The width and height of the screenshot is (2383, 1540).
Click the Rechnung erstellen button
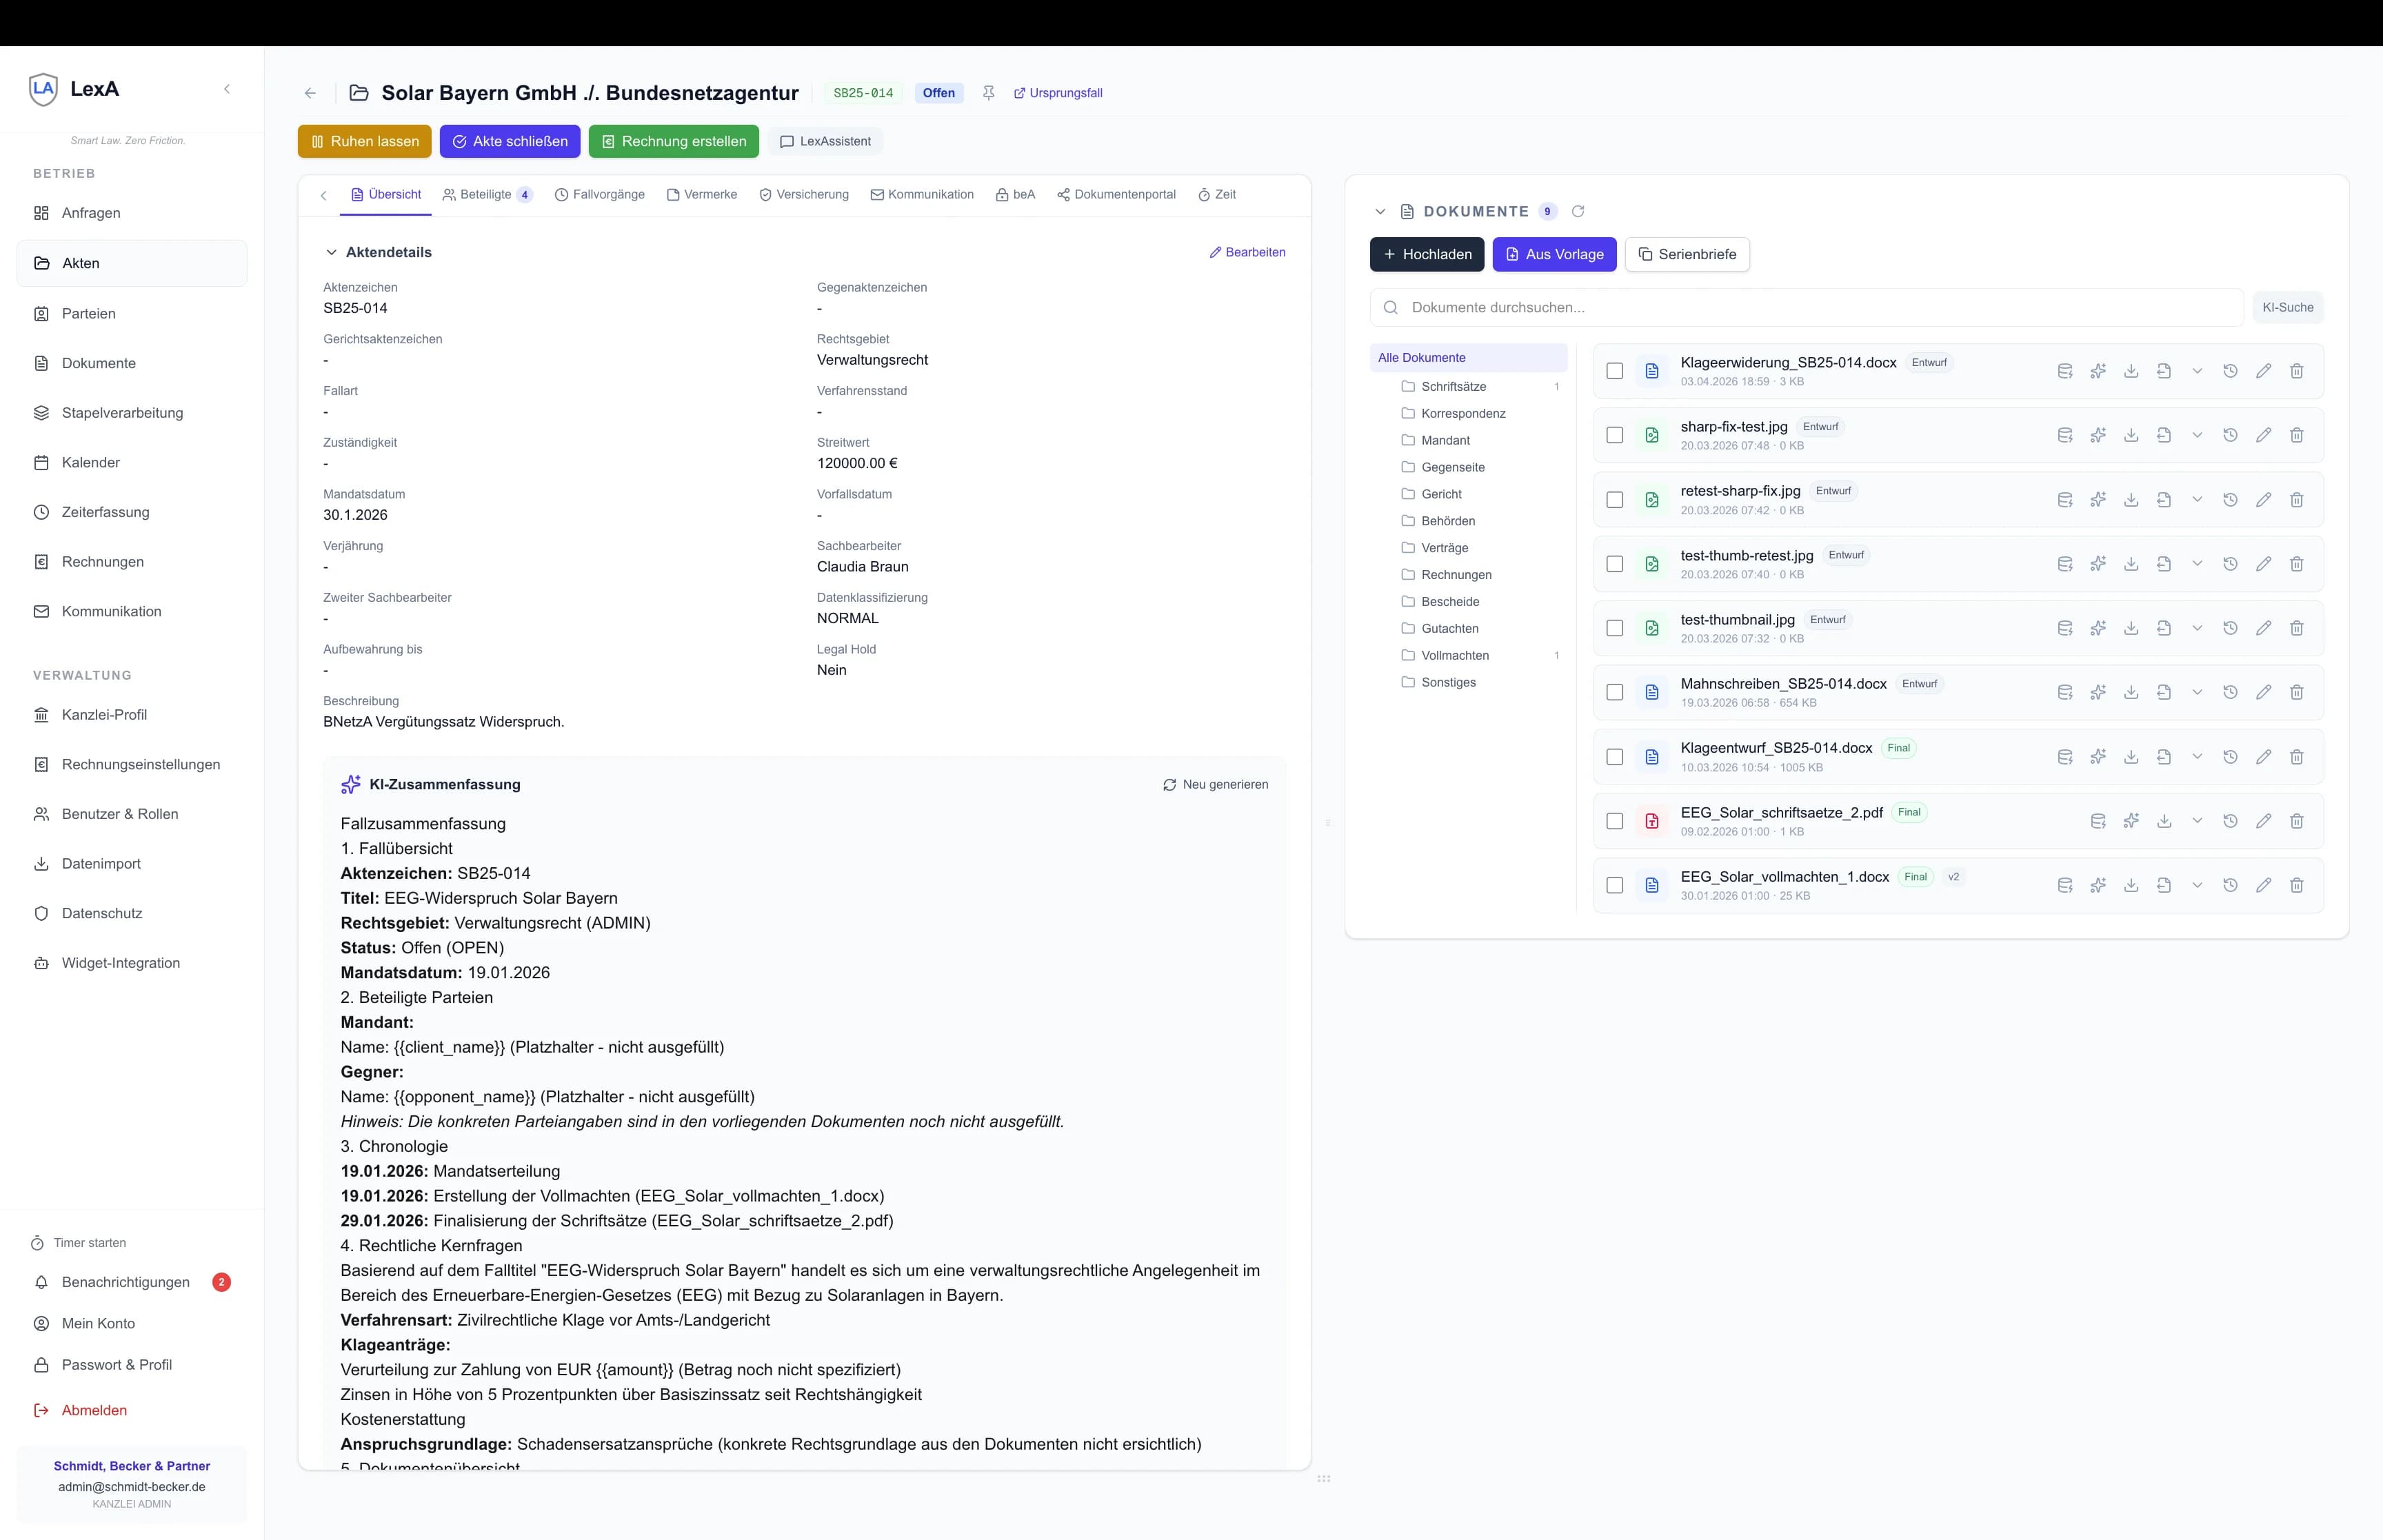673,141
